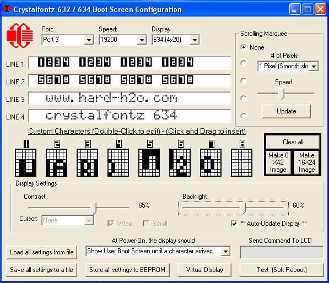Select custom character grid number 7

pos(211,162)
